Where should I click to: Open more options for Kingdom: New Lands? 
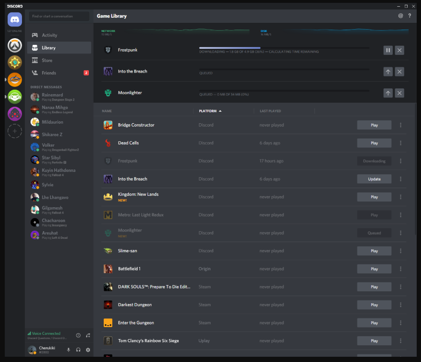coord(400,197)
